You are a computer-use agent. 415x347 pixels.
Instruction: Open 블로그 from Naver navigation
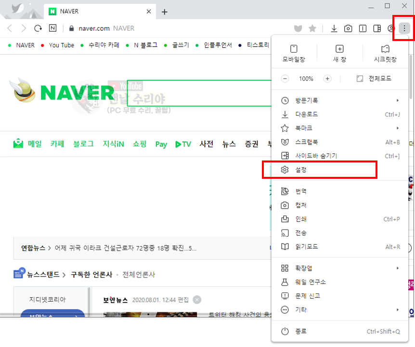(83, 144)
